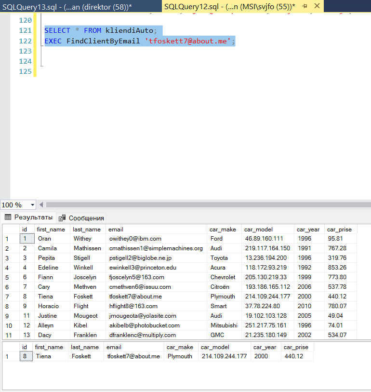
Task: Select the 853.26 car price cell
Action: click(x=341, y=268)
